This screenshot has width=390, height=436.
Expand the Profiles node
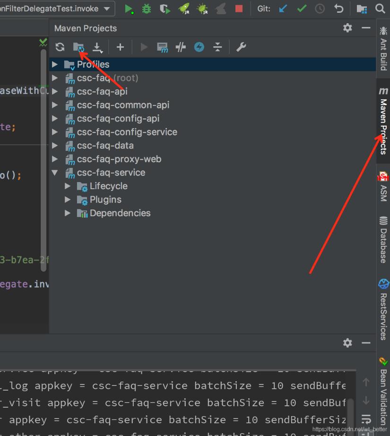click(x=55, y=64)
